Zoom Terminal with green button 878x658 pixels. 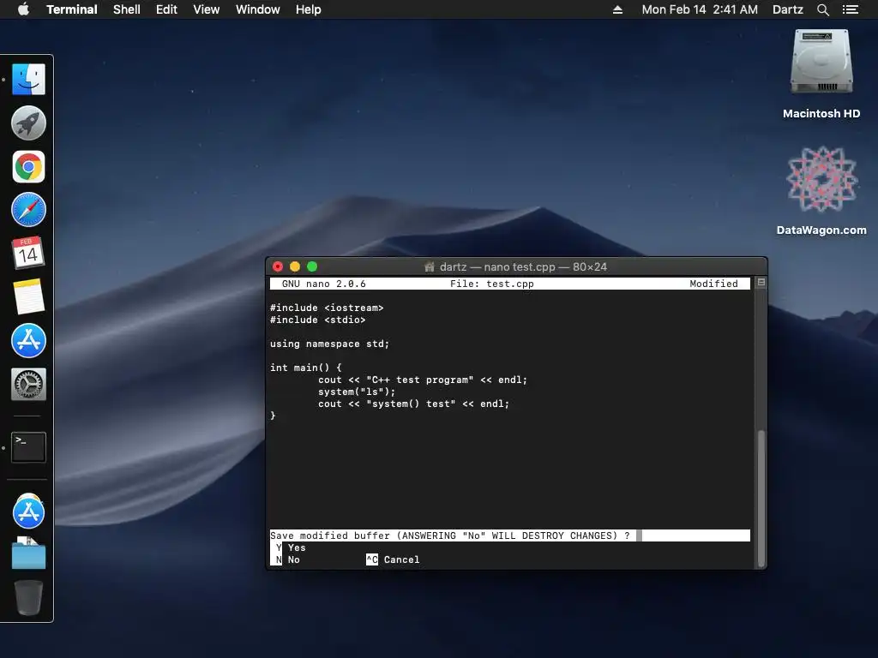click(312, 267)
